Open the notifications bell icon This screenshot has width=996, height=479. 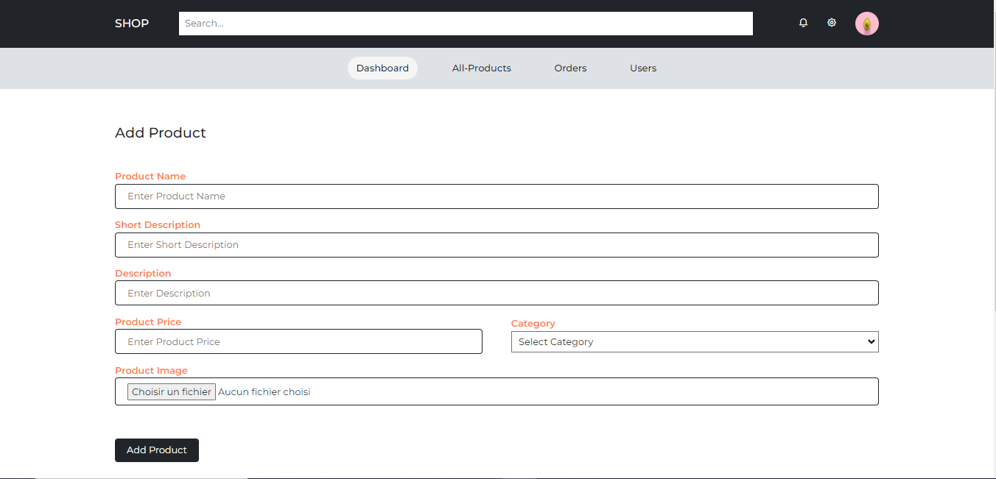point(803,23)
